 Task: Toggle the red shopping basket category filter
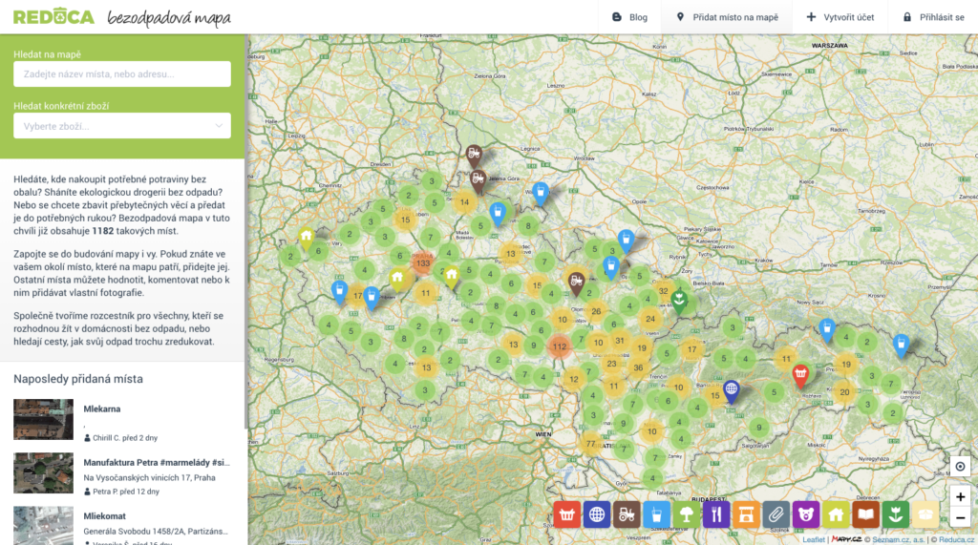coord(567,515)
